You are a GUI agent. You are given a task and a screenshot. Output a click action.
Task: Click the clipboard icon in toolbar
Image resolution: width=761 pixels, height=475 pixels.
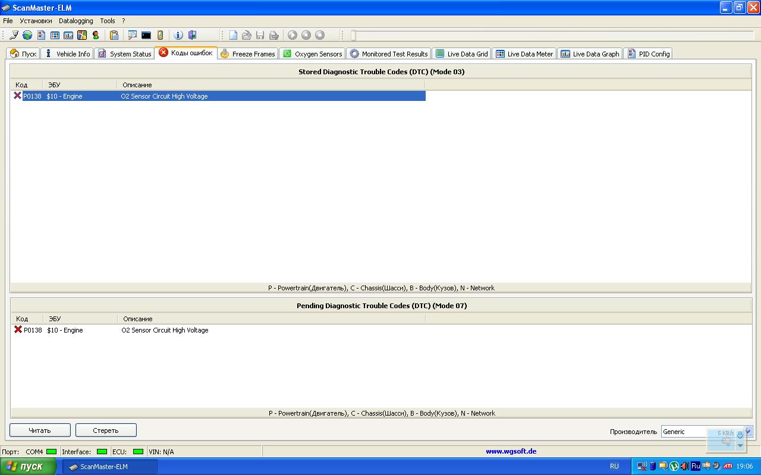pos(114,36)
